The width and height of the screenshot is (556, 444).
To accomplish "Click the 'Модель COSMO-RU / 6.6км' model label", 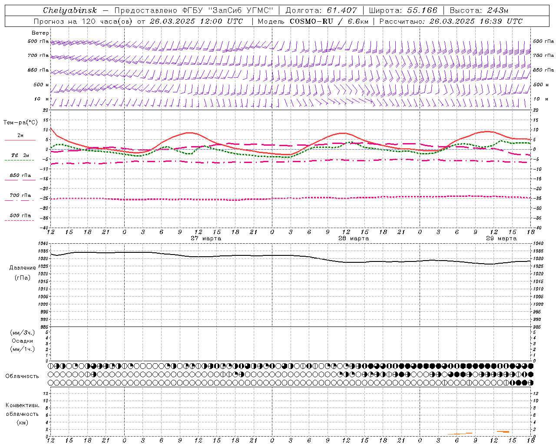I will [313, 21].
